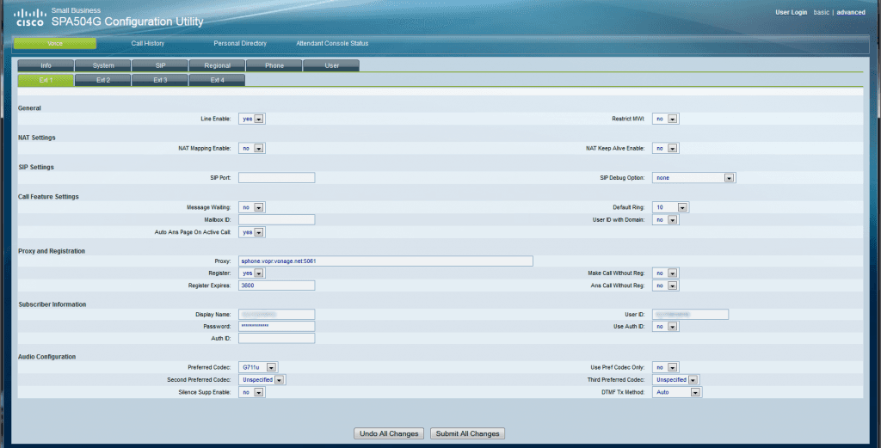Switch to the Ext 2 tab
The height and width of the screenshot is (448, 881).
pos(102,80)
